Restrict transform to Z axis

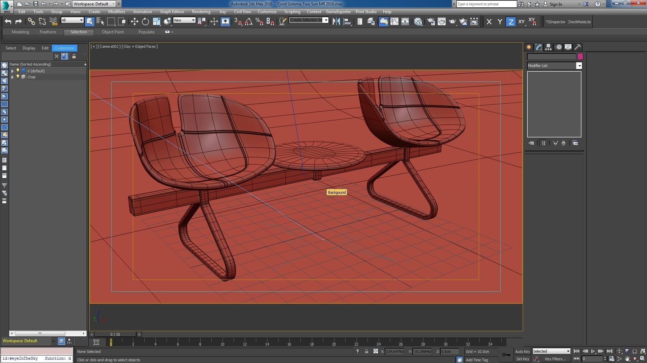(511, 22)
